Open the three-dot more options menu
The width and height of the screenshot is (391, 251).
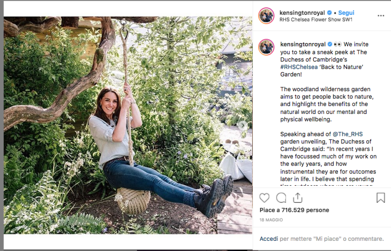click(381, 16)
